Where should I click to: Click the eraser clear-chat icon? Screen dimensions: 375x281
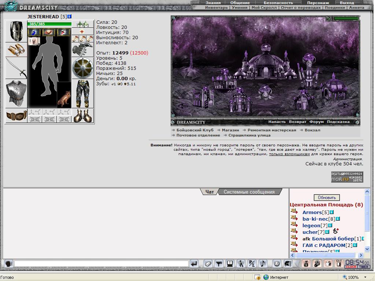208,263
